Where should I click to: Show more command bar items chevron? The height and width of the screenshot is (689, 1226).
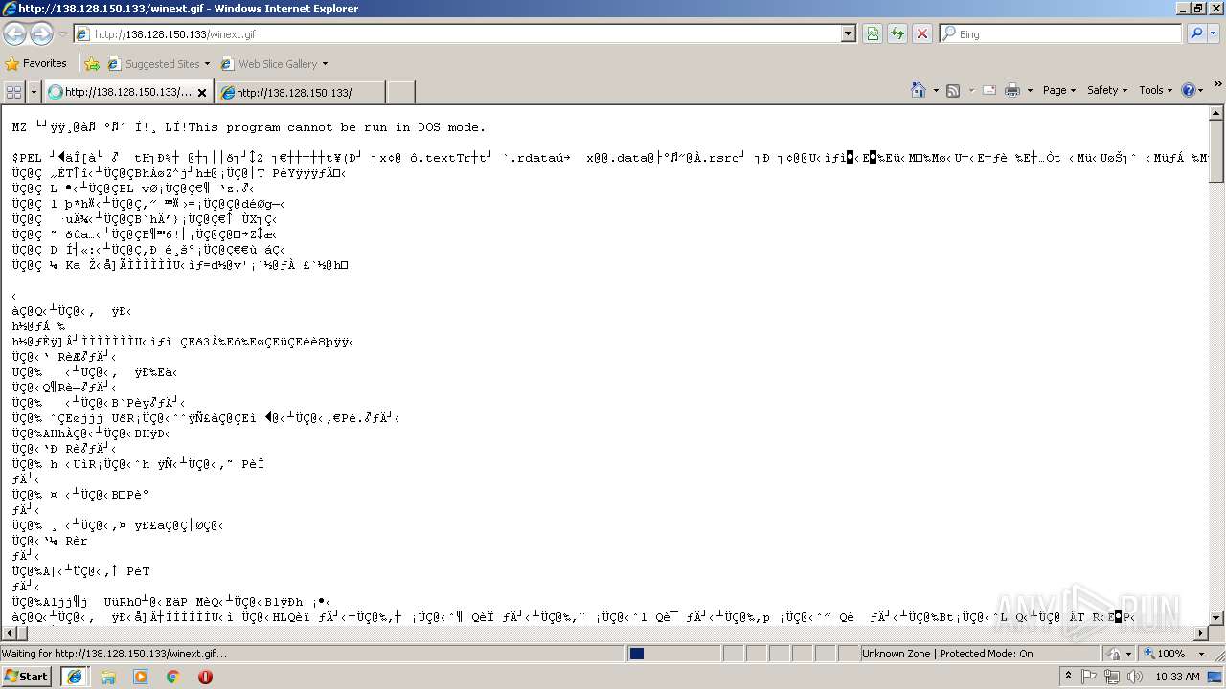pyautogui.click(x=1218, y=86)
